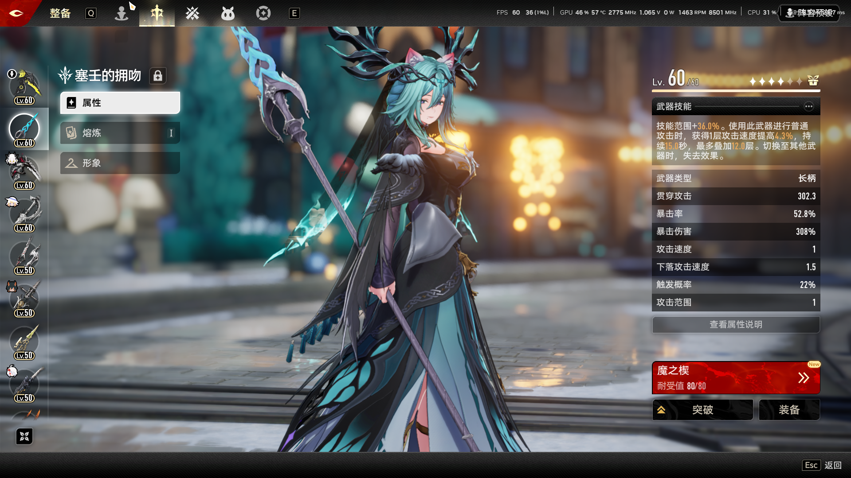Toggle the weapon lock icon
This screenshot has width=851, height=478.
point(158,76)
